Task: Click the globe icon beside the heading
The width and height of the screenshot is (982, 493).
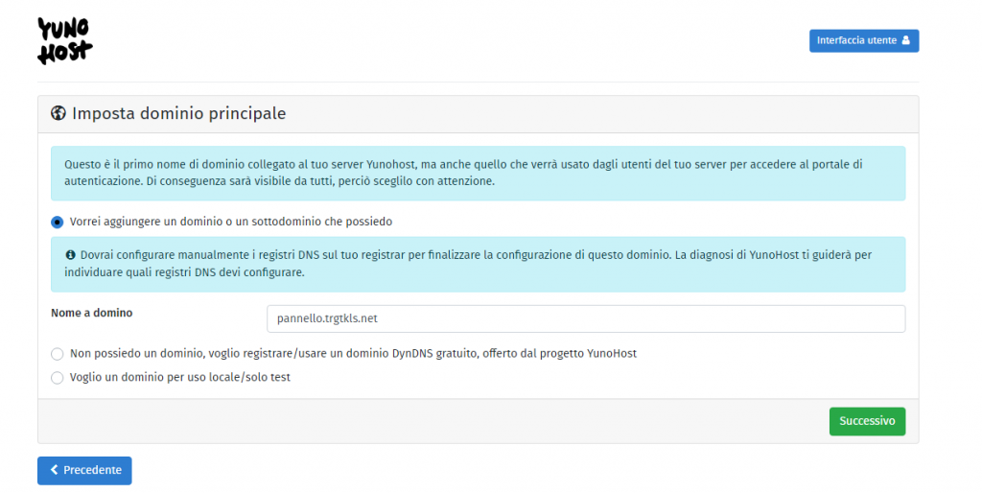Action: point(58,113)
